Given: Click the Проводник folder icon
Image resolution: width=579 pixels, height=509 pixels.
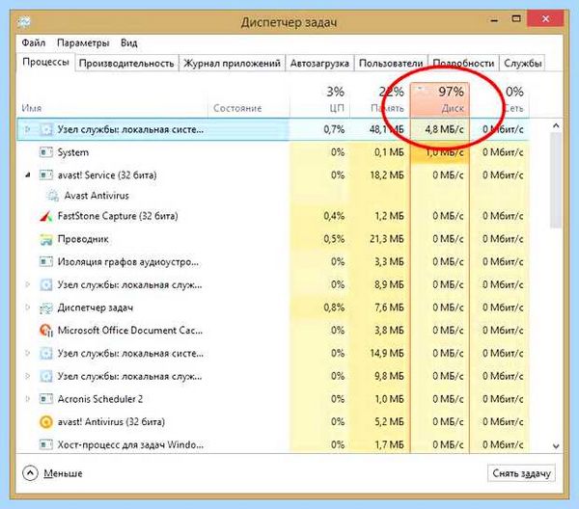Looking at the screenshot, I should [45, 239].
